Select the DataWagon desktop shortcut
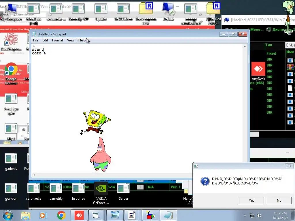The image size is (295, 221). click(x=11, y=42)
